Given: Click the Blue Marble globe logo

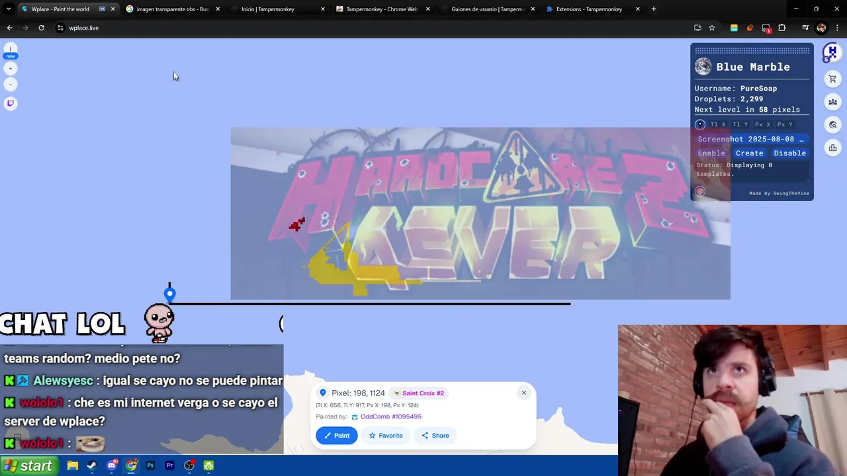Looking at the screenshot, I should click(703, 67).
